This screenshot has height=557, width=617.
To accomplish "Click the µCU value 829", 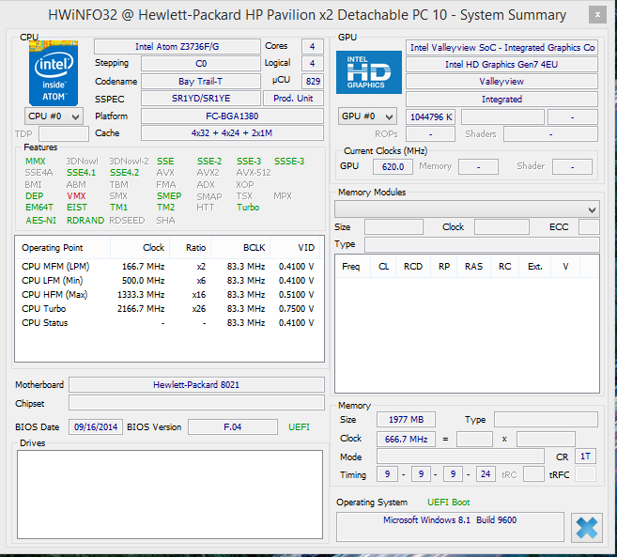I will [313, 81].
